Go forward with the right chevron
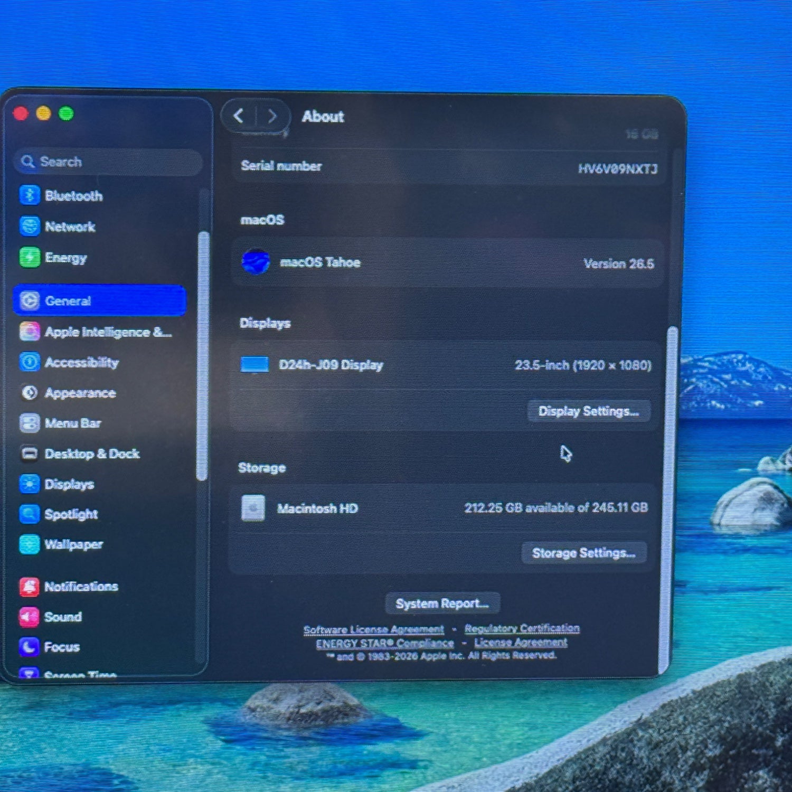792x792 pixels. (x=272, y=116)
